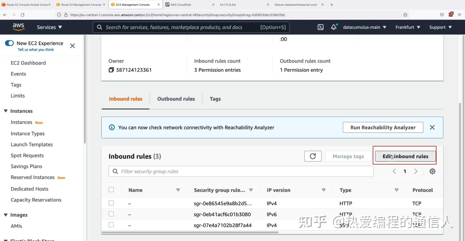
Task: Sort by Security group rule column arrow
Action: tap(251, 190)
